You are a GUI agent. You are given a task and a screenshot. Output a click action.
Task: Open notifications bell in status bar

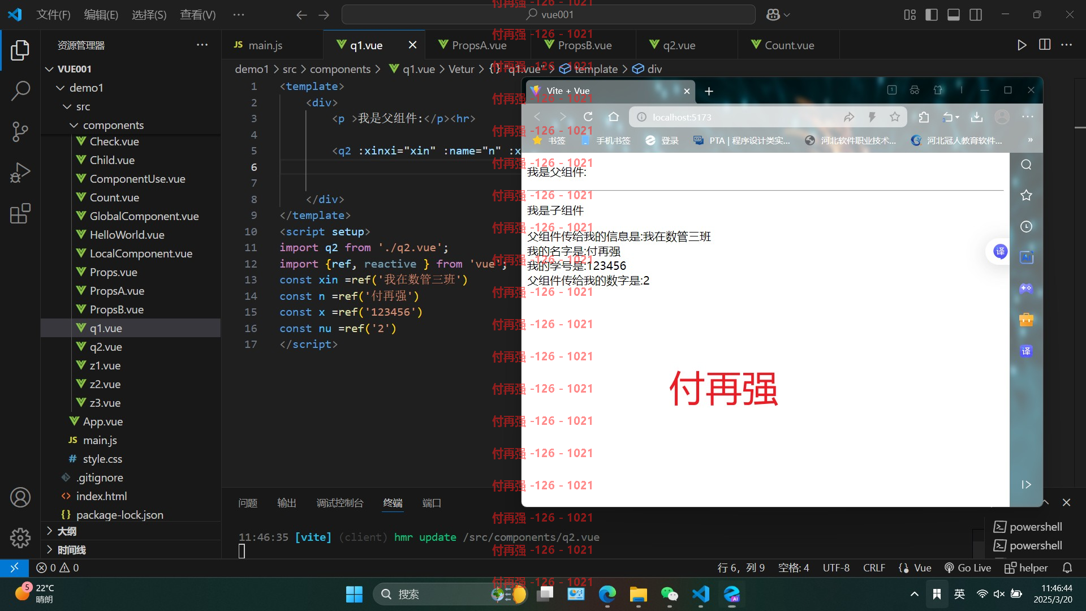pyautogui.click(x=1067, y=567)
